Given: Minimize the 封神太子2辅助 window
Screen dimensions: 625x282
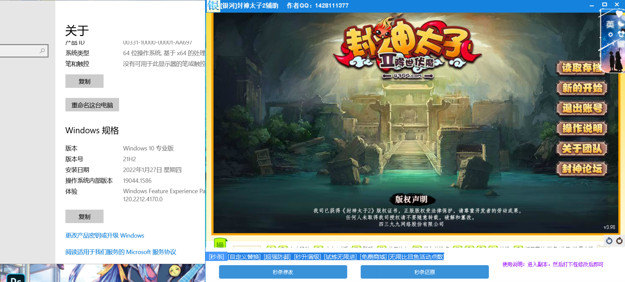Looking at the screenshot, I should point(592,5).
